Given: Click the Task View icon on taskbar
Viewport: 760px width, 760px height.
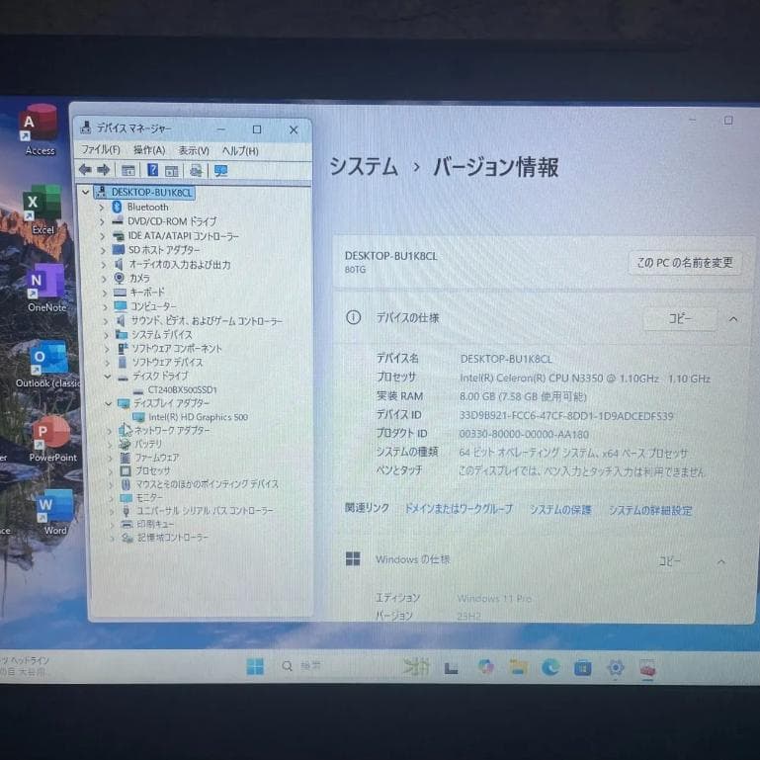Looking at the screenshot, I should 452,668.
